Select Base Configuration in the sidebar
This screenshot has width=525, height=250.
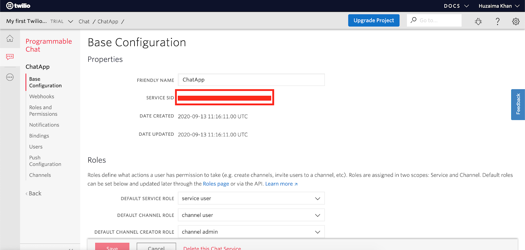45,82
